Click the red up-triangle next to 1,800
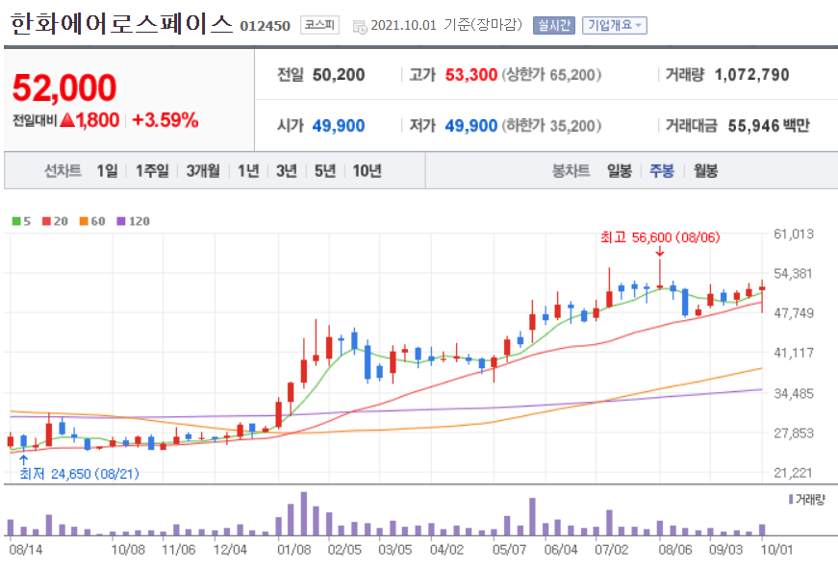The image size is (838, 569). click(67, 120)
